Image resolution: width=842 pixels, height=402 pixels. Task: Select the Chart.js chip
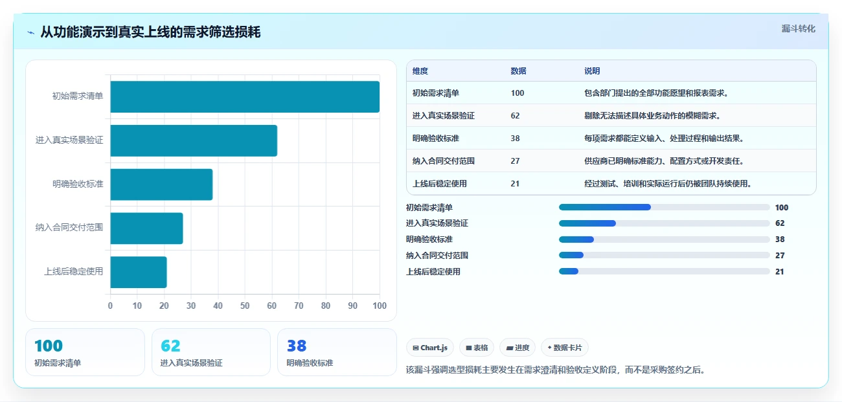tap(430, 348)
